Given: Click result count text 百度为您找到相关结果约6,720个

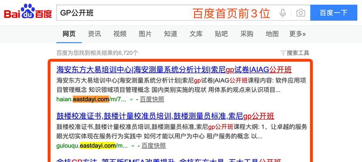Looking at the screenshot, I should click(x=97, y=53).
